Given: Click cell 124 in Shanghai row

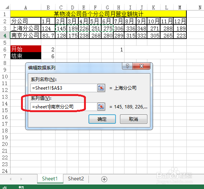Looking at the screenshot, I should pyautogui.click(x=48, y=28).
